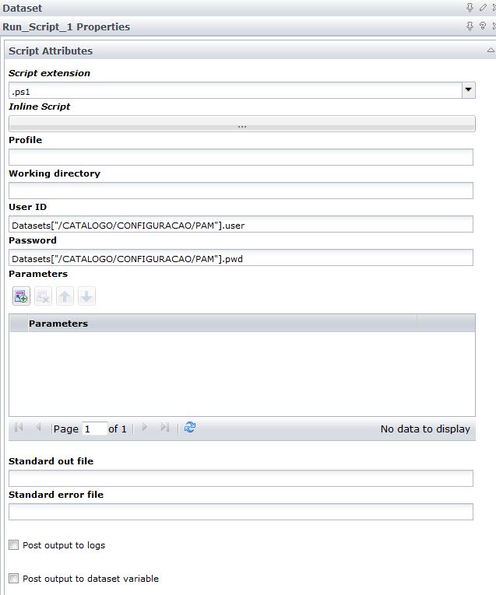Move parameter up
This screenshot has height=595, width=496.
pyautogui.click(x=65, y=296)
